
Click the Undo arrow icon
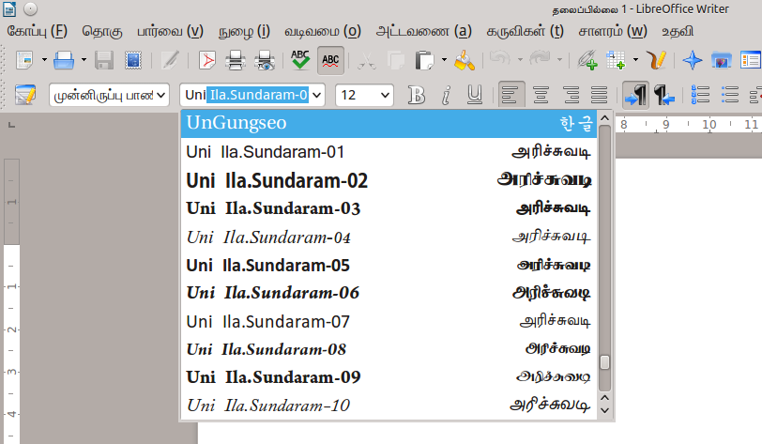[500, 59]
